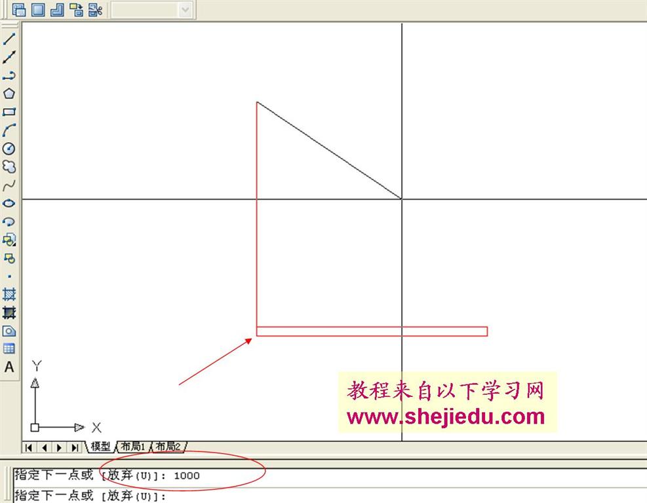Jump to the first layout tab arrow
This screenshot has width=647, height=503.
point(29,447)
